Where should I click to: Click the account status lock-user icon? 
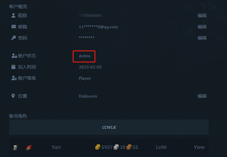14,56
